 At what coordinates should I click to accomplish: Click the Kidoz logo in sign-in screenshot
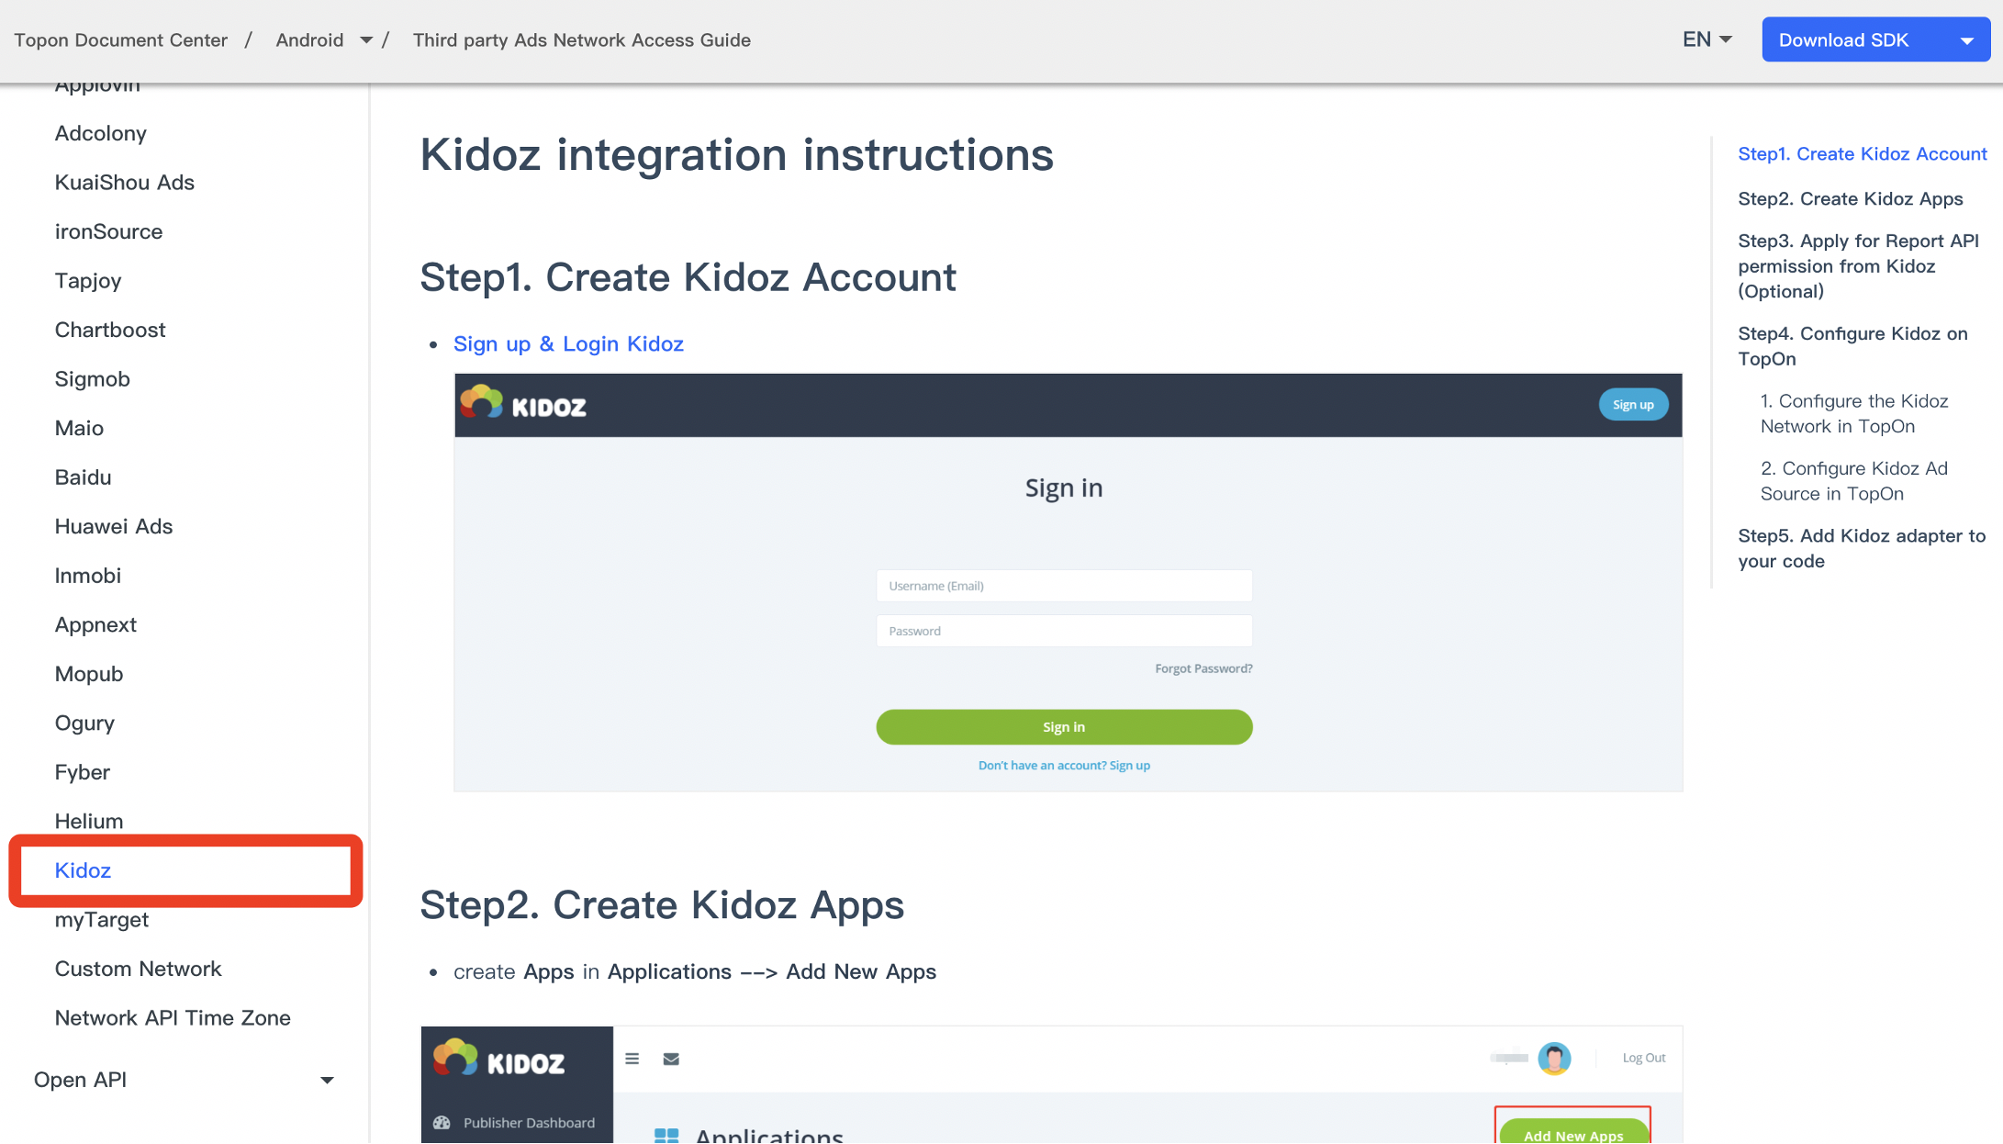click(523, 404)
